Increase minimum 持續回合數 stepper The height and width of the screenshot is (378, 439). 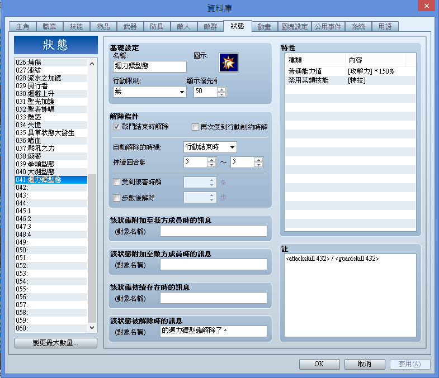(211, 160)
